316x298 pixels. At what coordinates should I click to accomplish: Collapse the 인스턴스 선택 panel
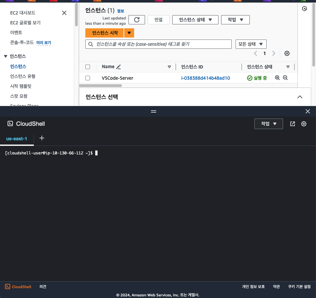click(x=300, y=97)
